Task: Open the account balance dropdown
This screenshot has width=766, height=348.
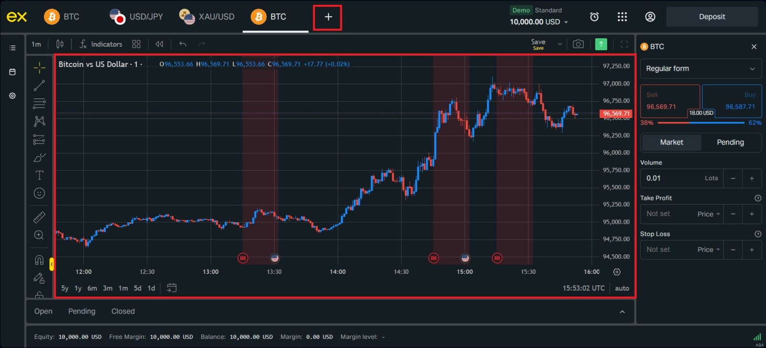Action: (539, 22)
